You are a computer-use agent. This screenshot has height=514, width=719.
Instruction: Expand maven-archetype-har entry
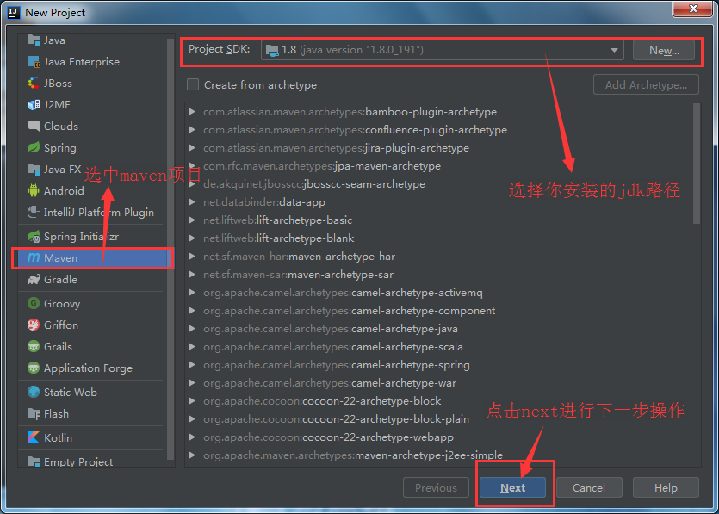(192, 257)
